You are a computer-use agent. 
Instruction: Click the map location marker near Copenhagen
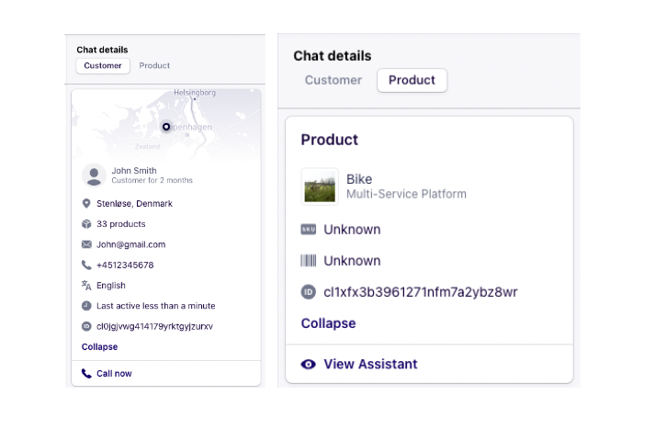pos(165,127)
